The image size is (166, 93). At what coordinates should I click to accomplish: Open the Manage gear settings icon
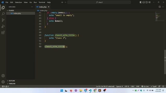[3, 82]
